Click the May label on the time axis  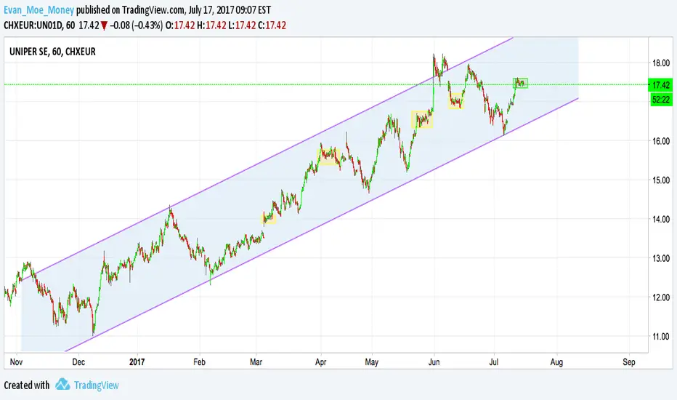coord(371,362)
